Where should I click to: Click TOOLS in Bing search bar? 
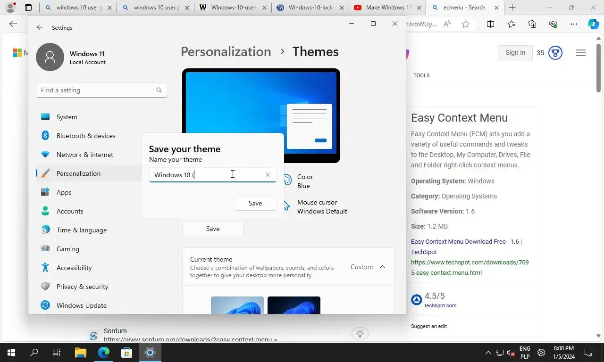tap(421, 75)
